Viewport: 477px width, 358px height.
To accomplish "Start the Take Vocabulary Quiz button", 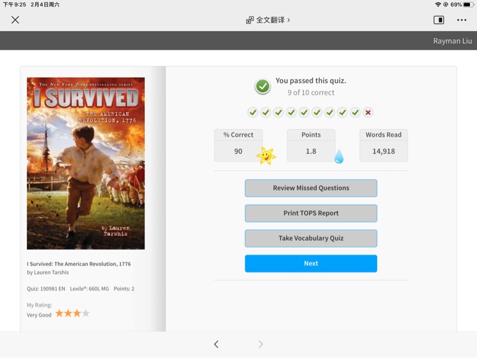I will point(311,238).
